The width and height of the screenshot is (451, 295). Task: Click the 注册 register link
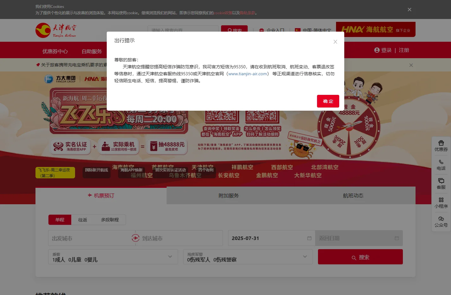[404, 50]
